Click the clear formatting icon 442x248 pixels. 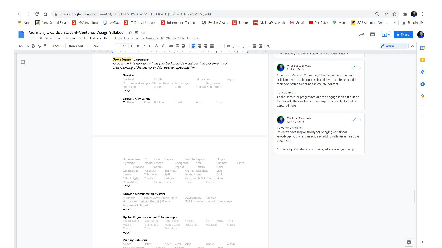tap(268, 46)
